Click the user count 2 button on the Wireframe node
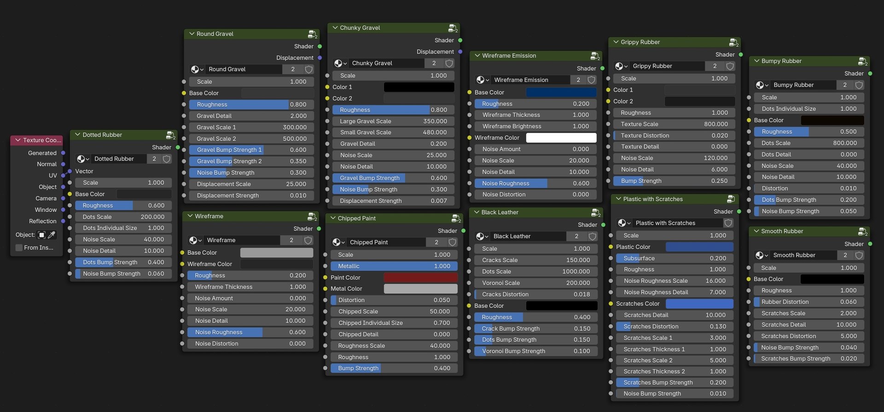Image resolution: width=884 pixels, height=412 pixels. pos(291,240)
